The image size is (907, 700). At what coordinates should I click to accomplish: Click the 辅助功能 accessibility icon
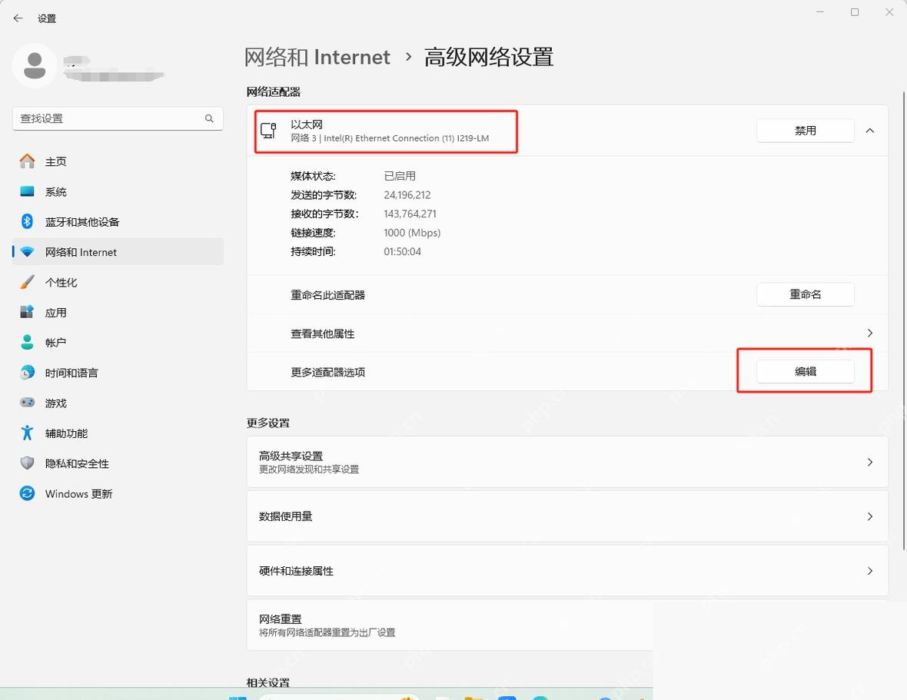[27, 433]
